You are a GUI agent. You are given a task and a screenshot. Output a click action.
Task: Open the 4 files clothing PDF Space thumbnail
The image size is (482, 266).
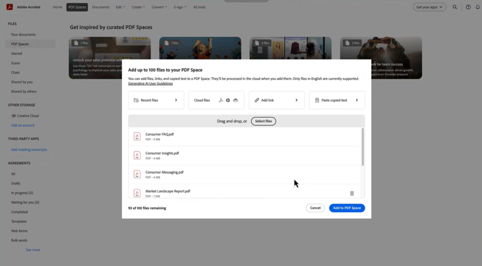[290, 48]
